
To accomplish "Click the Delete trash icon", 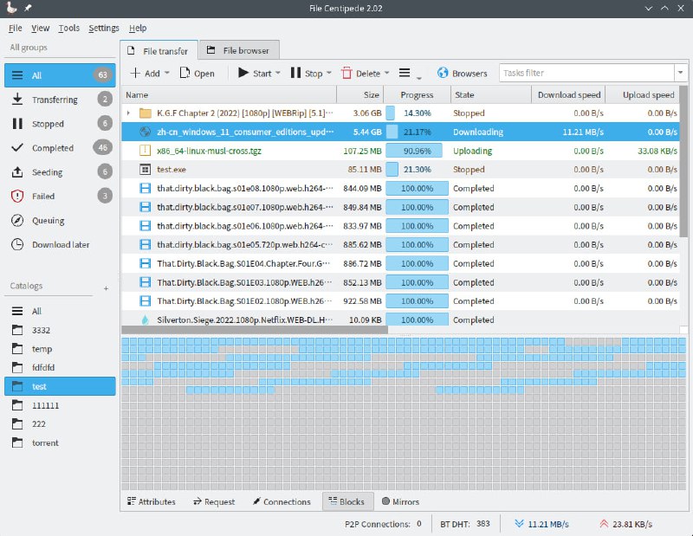I will pyautogui.click(x=346, y=74).
